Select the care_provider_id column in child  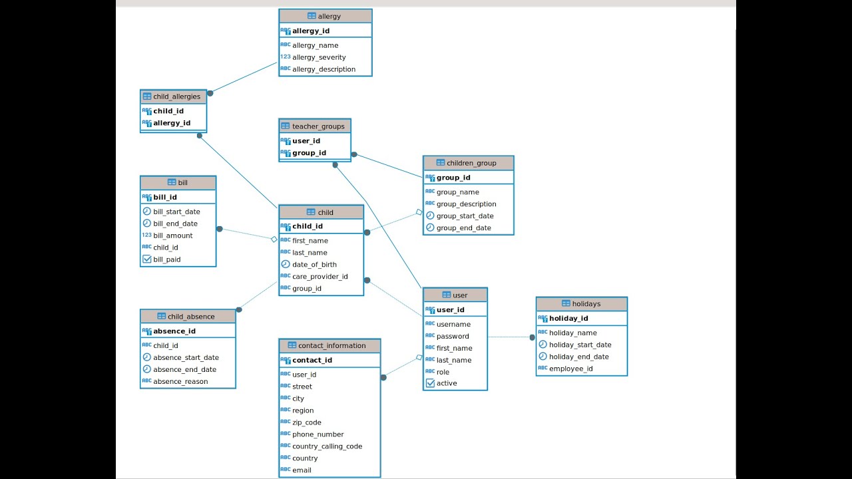[x=320, y=277]
